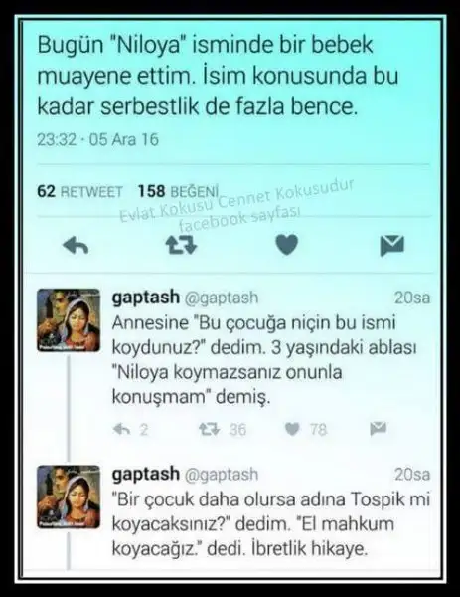This screenshot has height=597, width=460.
Task: Open the 158 BEĞENİ likes list
Action: click(x=178, y=191)
